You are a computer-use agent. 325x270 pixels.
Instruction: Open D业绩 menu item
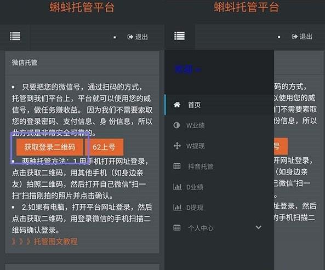pyautogui.click(x=219, y=187)
